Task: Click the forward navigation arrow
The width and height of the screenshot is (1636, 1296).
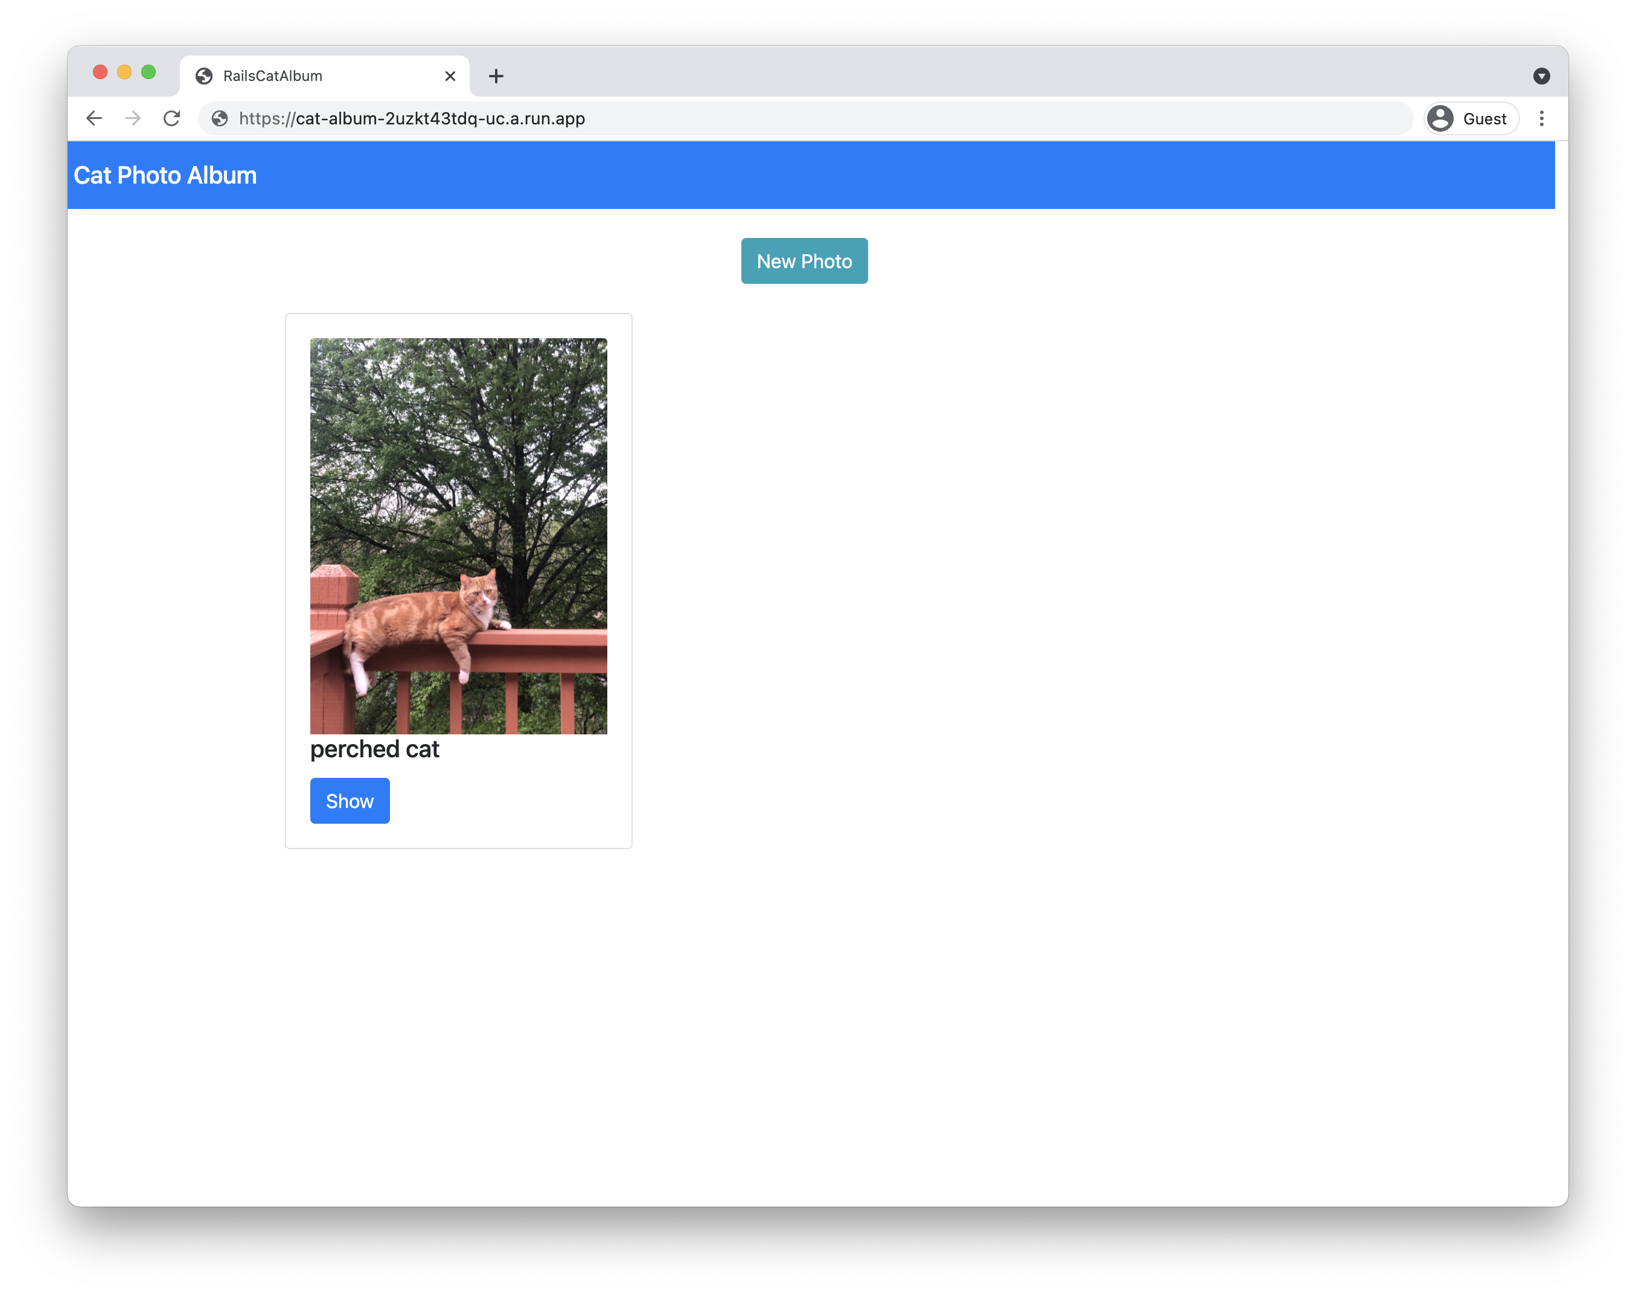Action: [x=133, y=118]
